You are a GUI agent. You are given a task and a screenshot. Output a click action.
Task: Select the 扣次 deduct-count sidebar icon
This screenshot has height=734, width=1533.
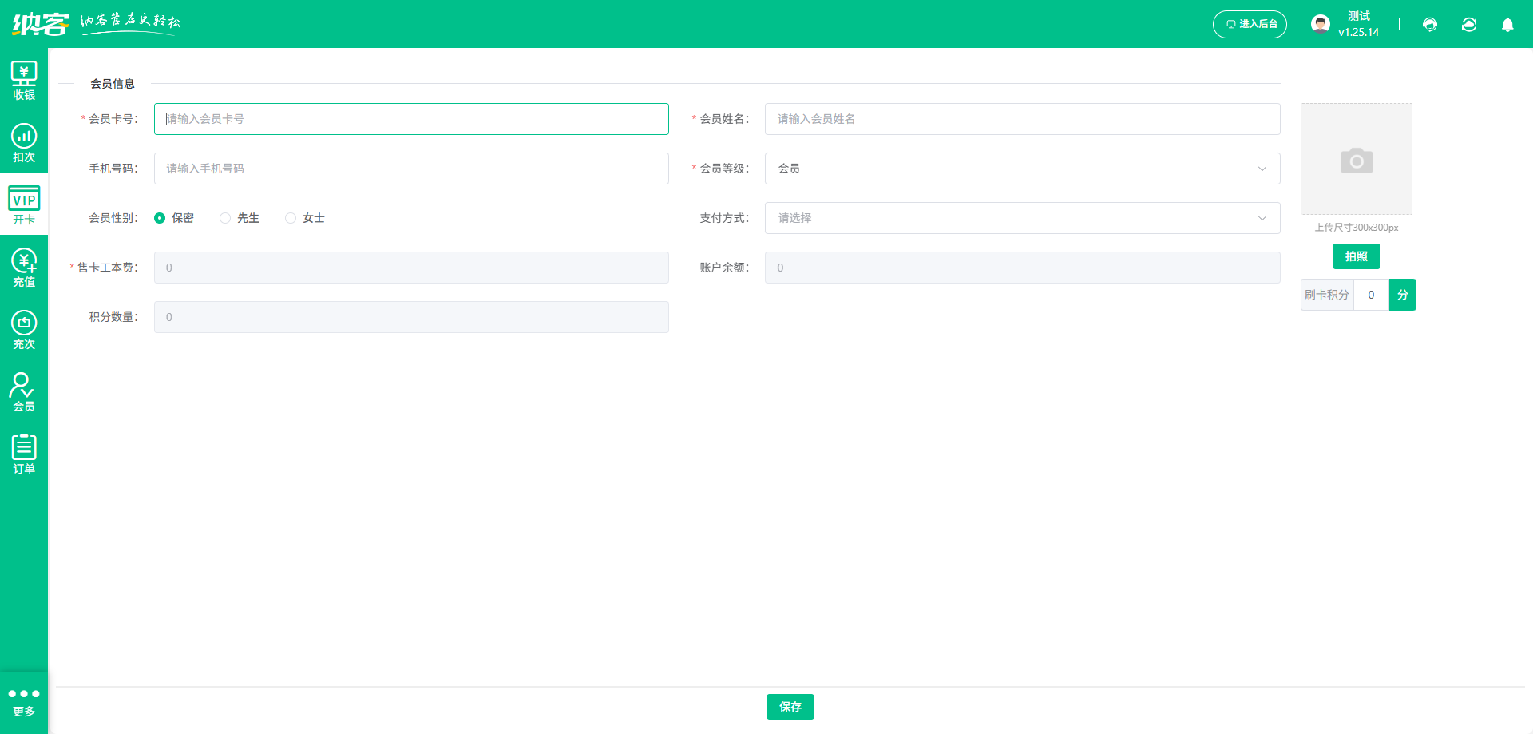[24, 143]
